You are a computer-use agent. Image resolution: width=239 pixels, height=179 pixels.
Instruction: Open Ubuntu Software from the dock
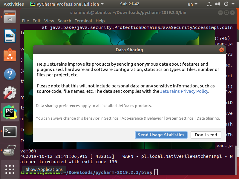(10, 55)
